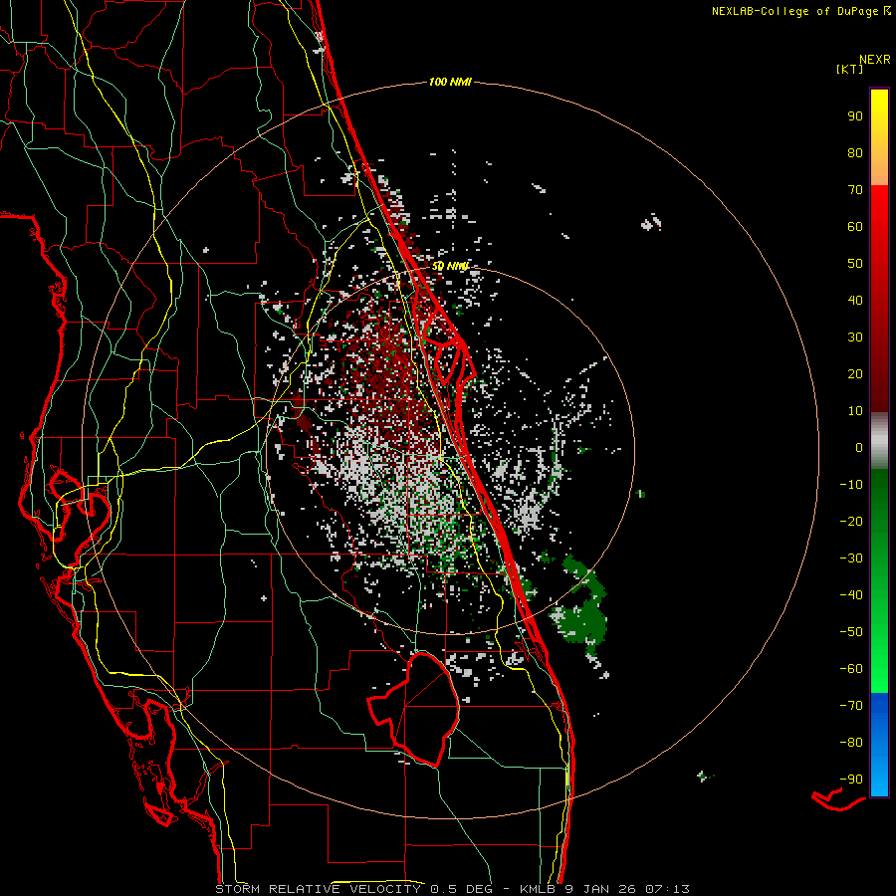Click the -40 knots scale label
Screen dimensions: 896x896
tap(851, 595)
